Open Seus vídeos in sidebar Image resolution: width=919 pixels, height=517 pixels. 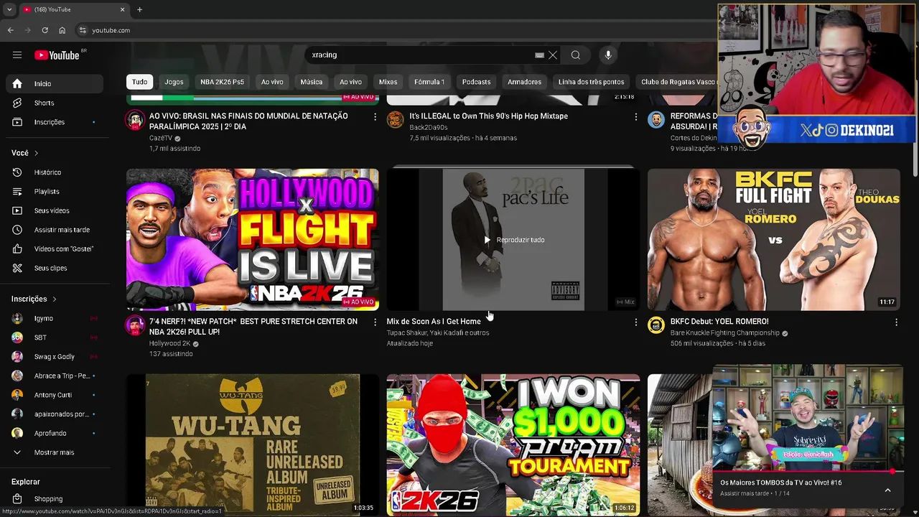(55, 210)
